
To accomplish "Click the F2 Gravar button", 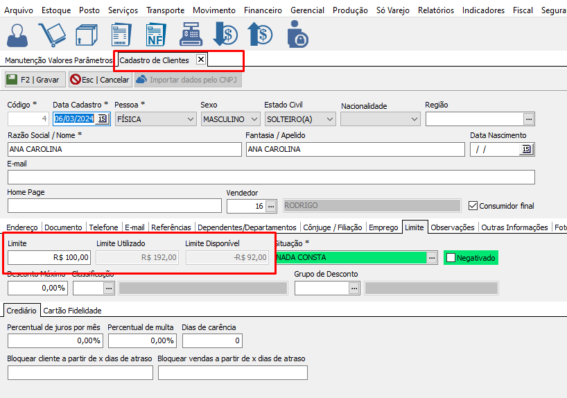I will pos(33,80).
